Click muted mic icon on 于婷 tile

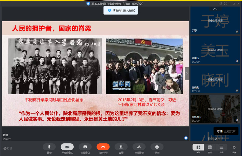[237, 32]
